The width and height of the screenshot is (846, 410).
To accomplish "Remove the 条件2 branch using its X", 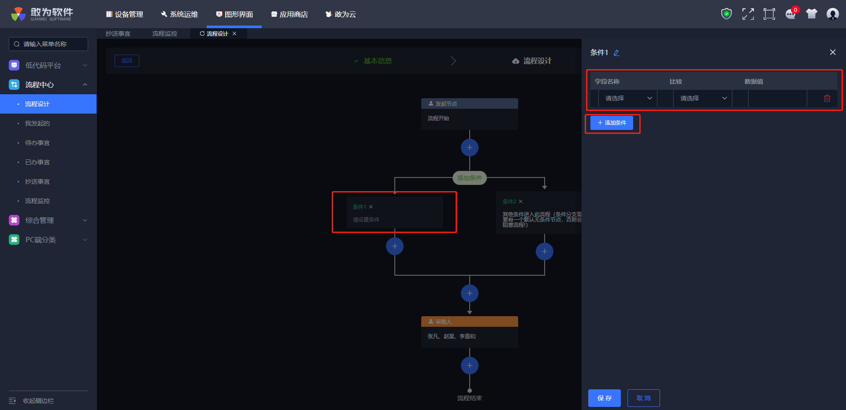I will click(521, 202).
